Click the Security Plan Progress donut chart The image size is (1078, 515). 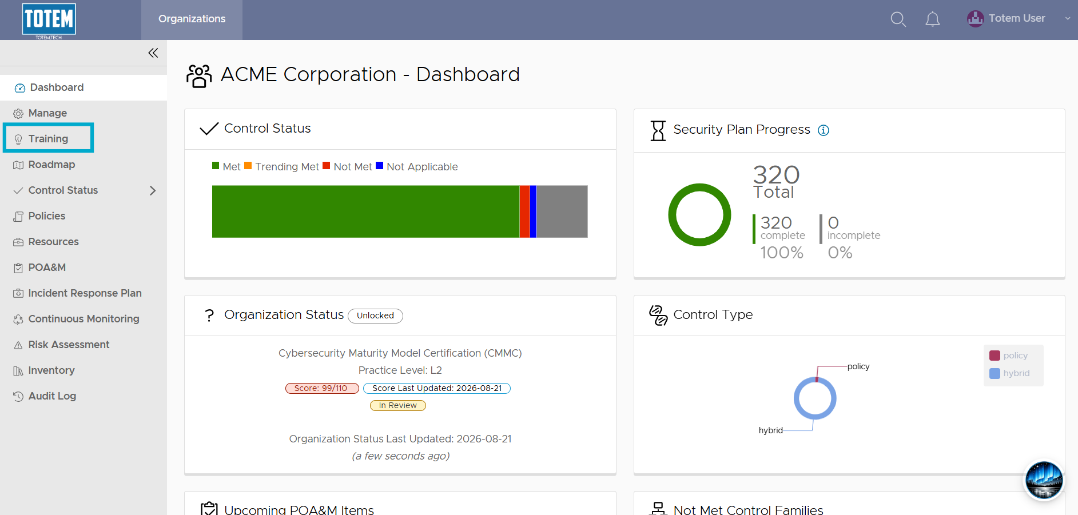tap(699, 215)
